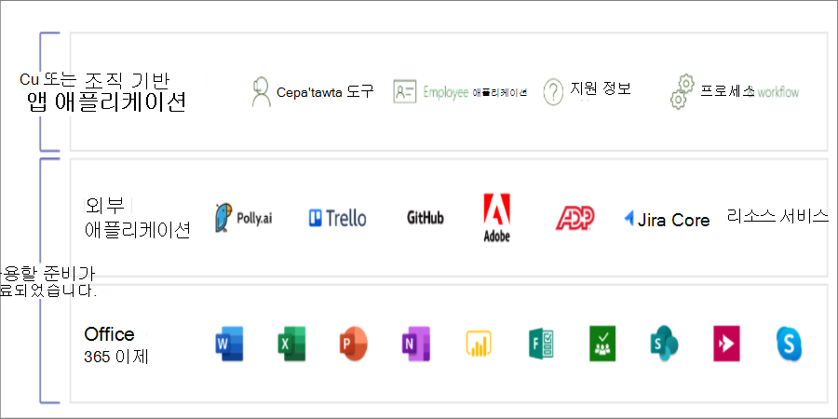Click the 'Cu 또는 조직 기반' text
This screenshot has height=419, width=838.
[95, 80]
